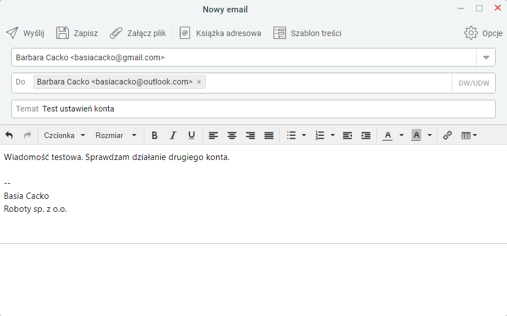The image size is (507, 316).
Task: Open the highlight color picker arrow
Action: point(429,135)
